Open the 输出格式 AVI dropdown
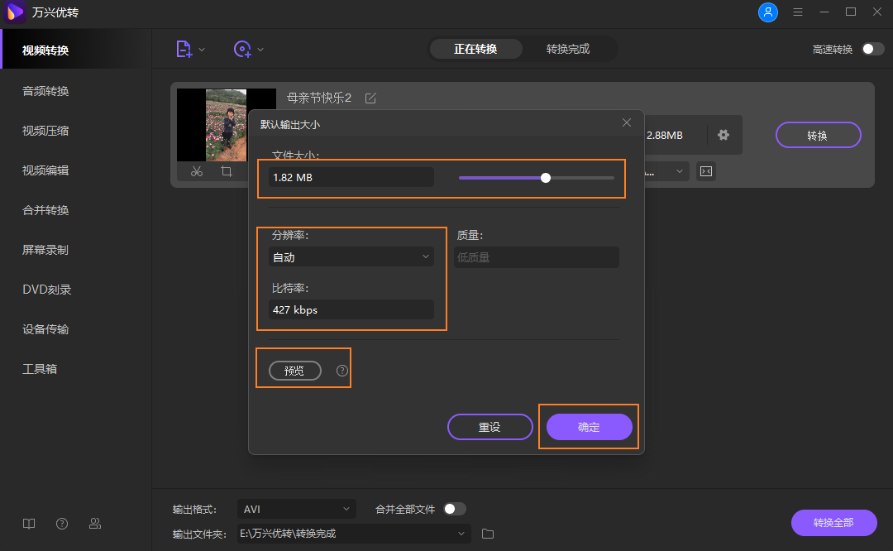Screen dimensions: 893x551 [x=296, y=509]
